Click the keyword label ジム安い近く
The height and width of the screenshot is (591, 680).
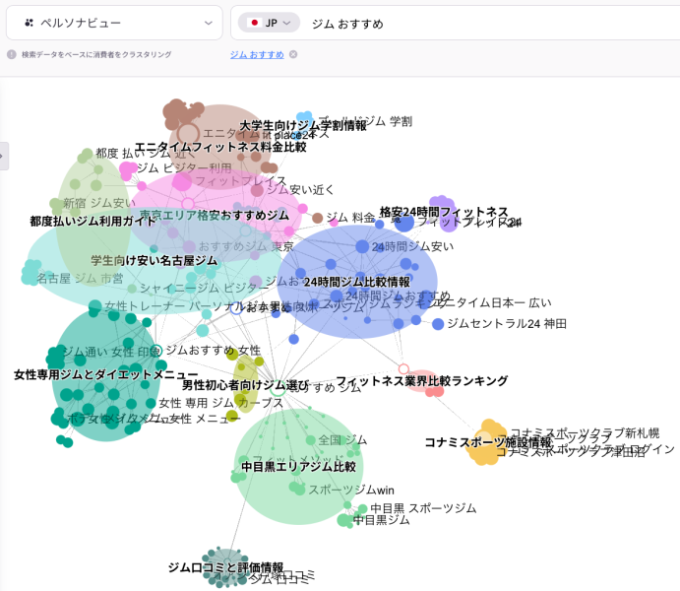click(300, 190)
